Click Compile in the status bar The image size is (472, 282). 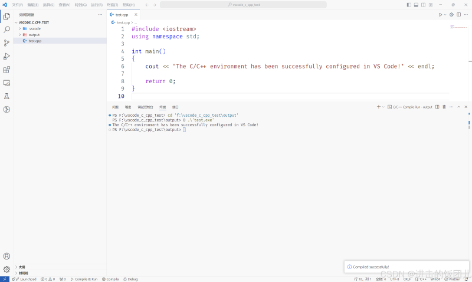[110, 279]
